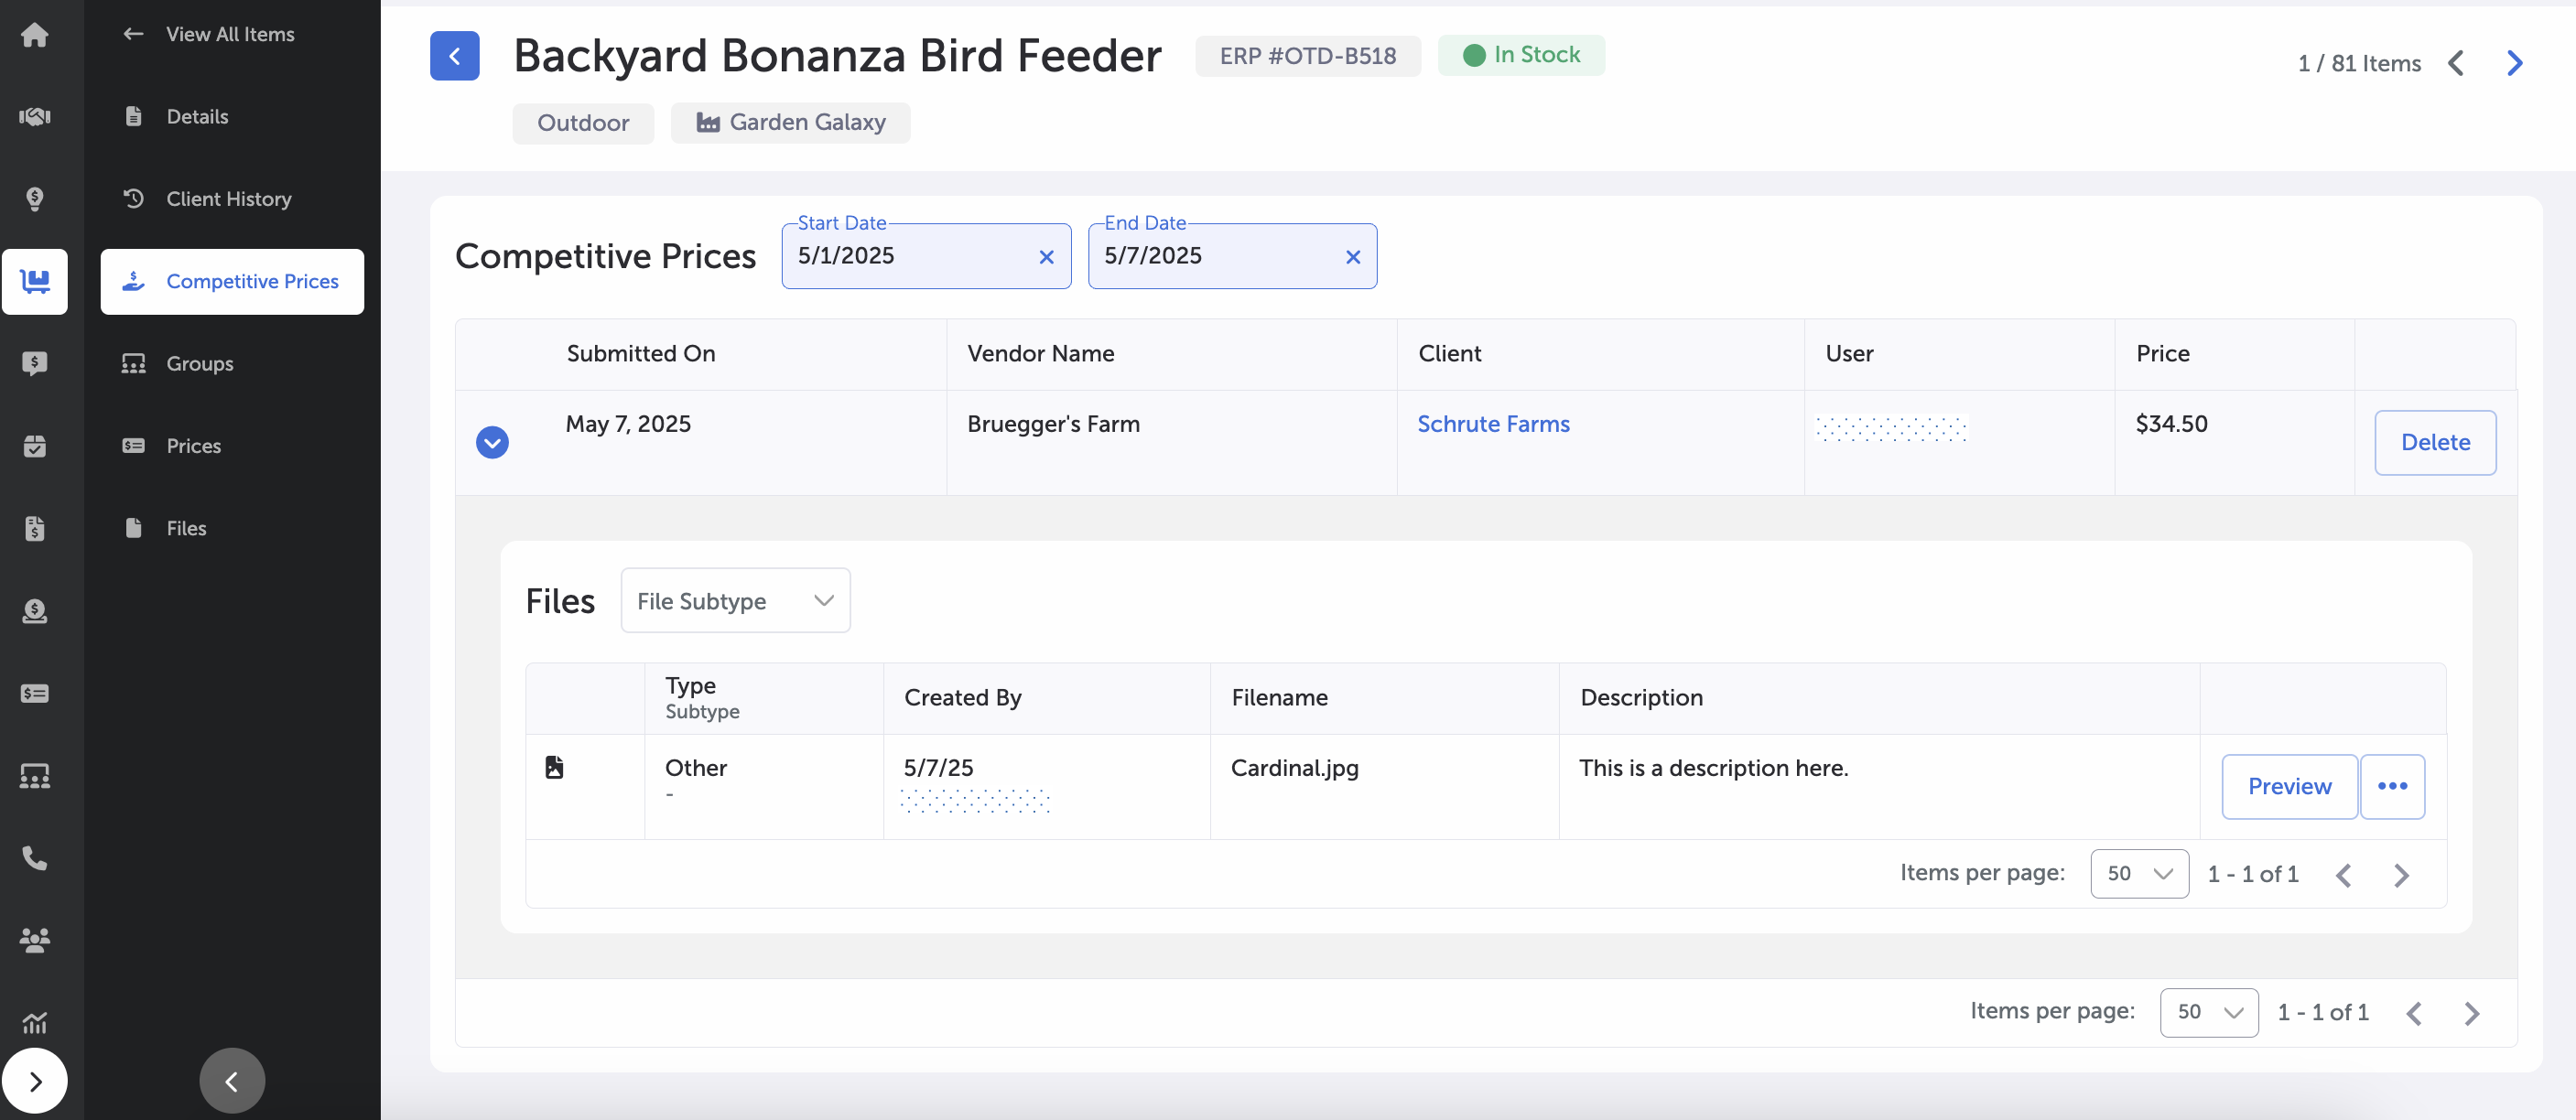
Task: Delete the Brueggers Farm price entry
Action: coord(2434,442)
